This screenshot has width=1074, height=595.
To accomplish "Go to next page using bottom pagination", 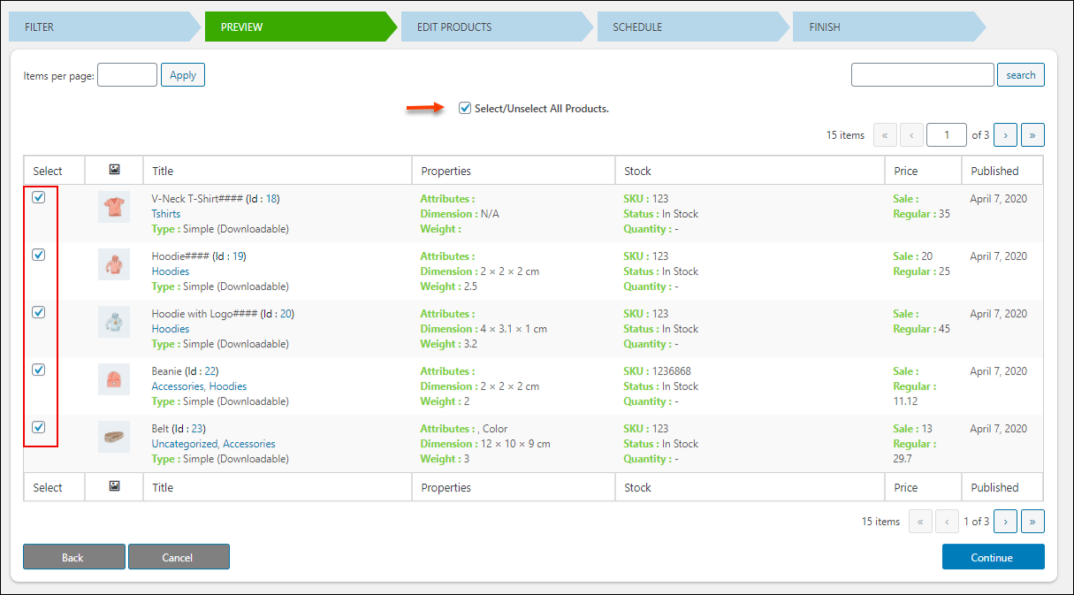I will (x=1005, y=522).
